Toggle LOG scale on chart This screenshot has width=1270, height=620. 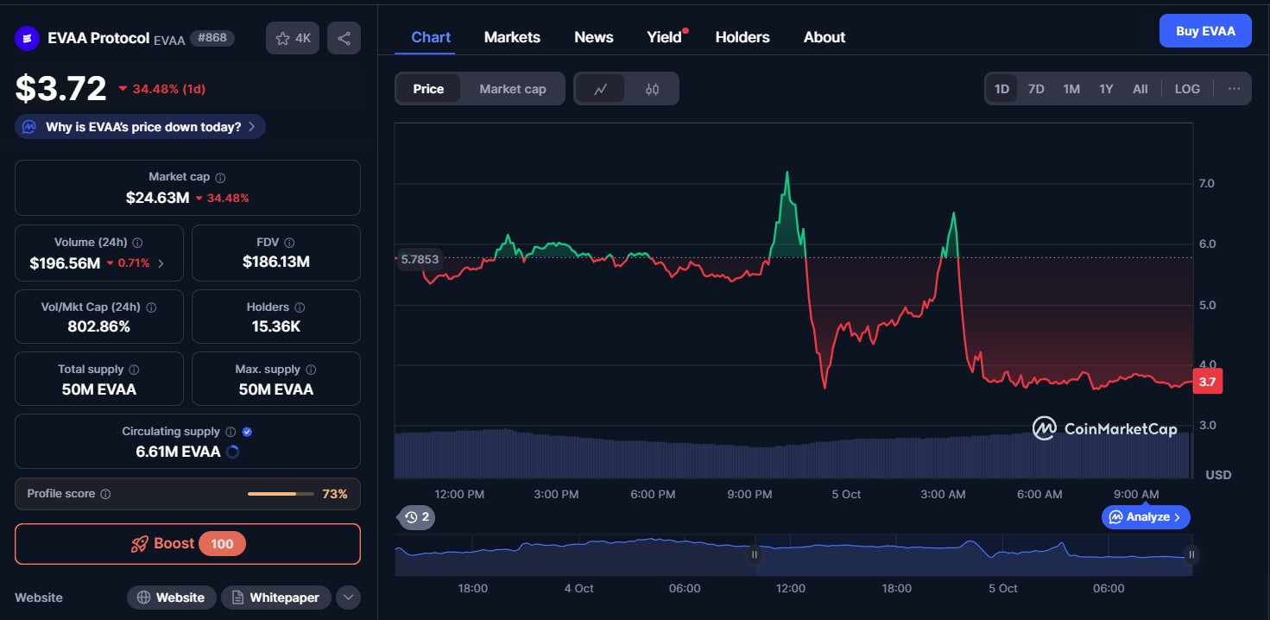coord(1187,89)
